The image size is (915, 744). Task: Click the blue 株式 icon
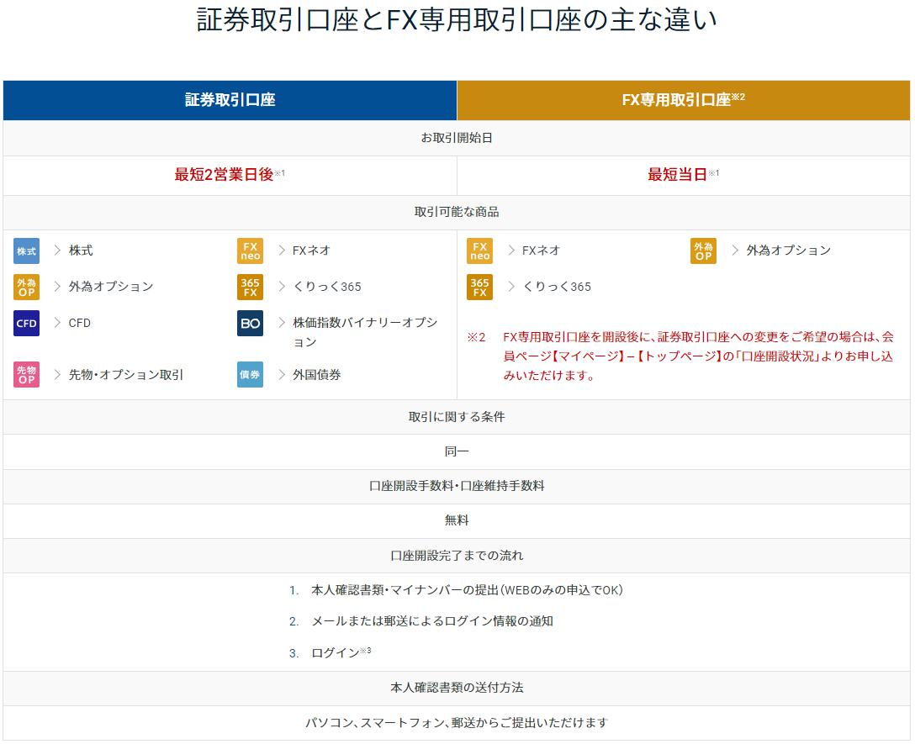click(26, 251)
